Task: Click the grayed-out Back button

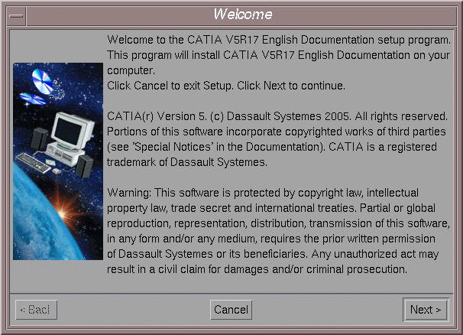Action: tap(36, 310)
